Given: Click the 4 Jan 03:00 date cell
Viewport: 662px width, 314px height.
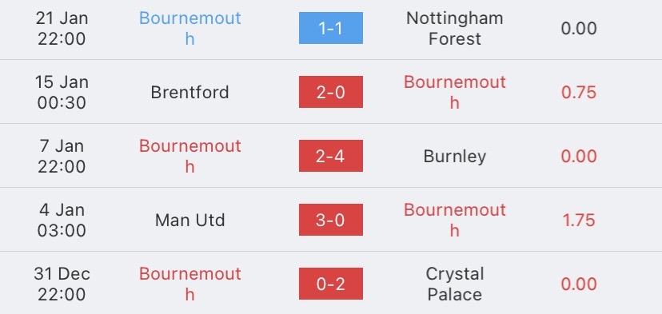Looking at the screenshot, I should click(x=62, y=220).
